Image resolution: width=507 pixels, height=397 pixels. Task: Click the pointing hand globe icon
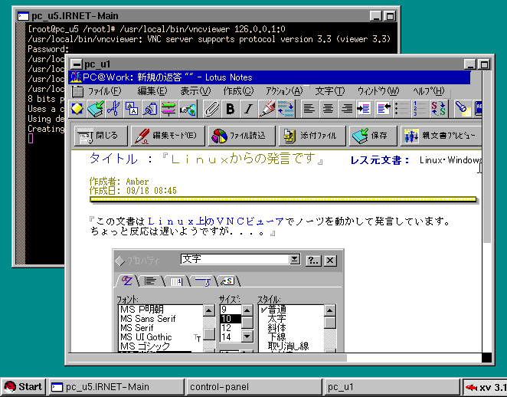[188, 109]
